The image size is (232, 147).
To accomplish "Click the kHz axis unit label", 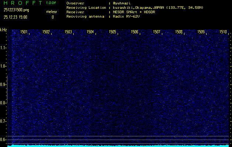I will tap(3, 30).
